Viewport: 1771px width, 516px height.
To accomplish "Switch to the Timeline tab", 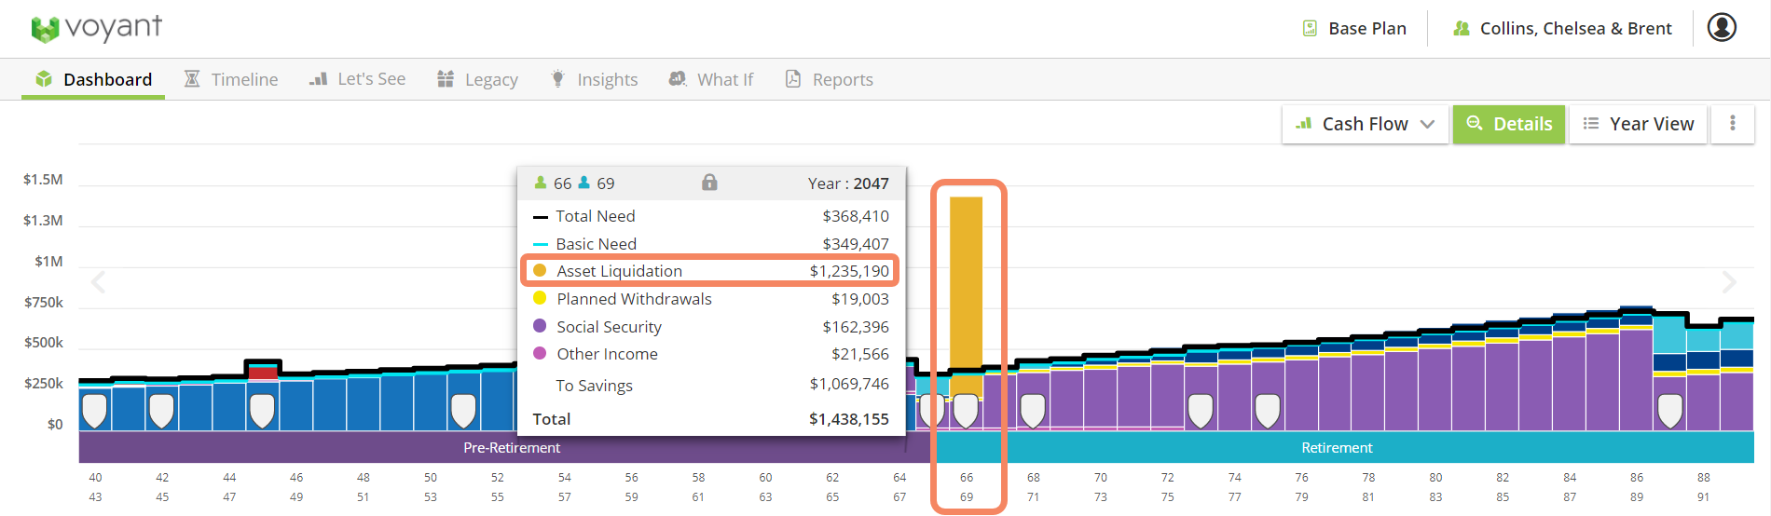I will pos(231,79).
